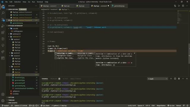Open the notifications bell
The height and width of the screenshot is (107, 190).
pos(187,106)
